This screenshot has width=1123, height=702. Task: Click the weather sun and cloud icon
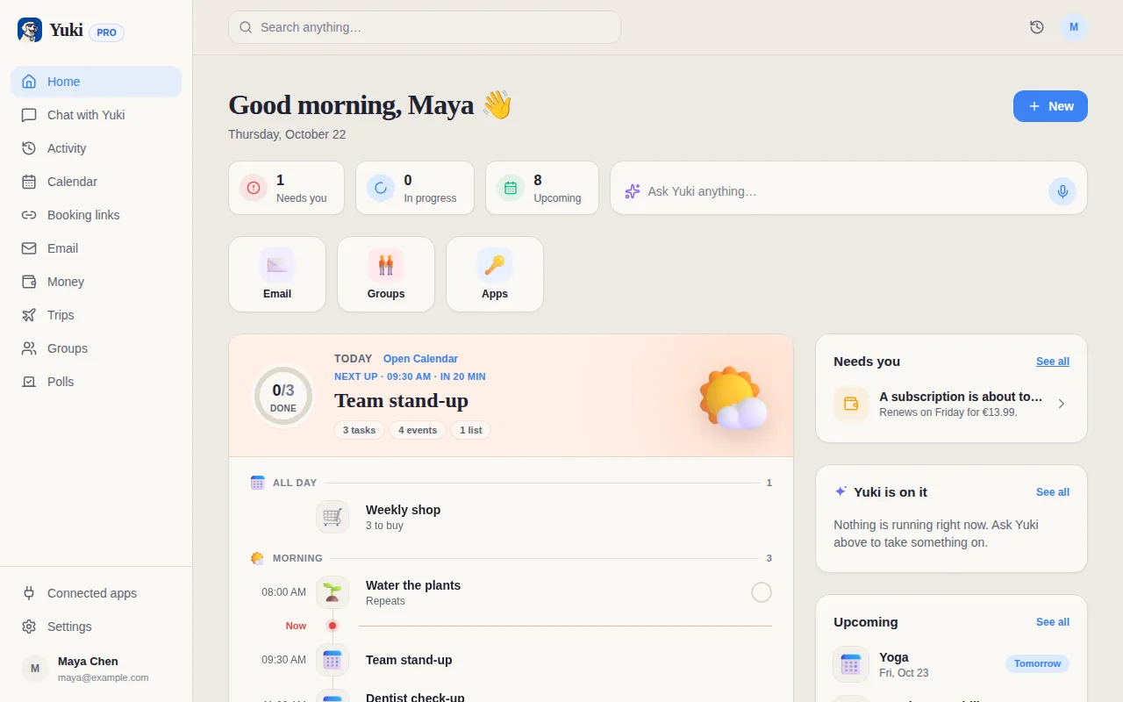733,398
